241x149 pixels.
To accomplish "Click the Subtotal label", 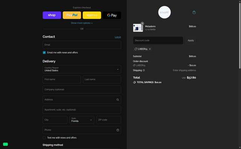I will (137, 56).
